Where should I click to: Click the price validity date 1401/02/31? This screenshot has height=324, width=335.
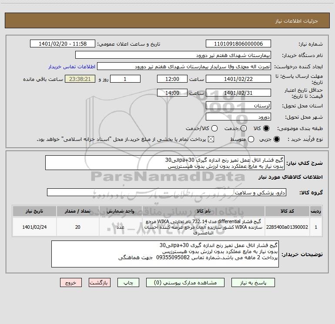point(238,93)
